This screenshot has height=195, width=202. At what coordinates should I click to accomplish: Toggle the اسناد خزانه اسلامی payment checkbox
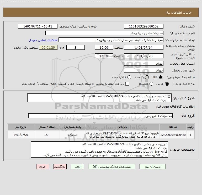tap(127, 84)
